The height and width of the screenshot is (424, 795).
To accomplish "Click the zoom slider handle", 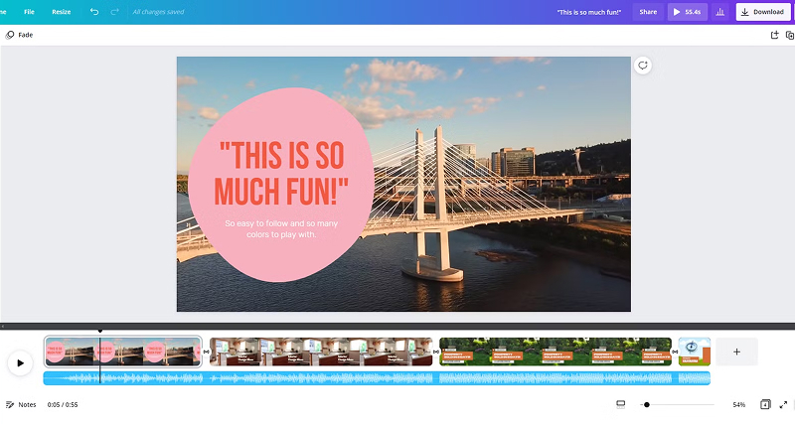I will coord(647,405).
